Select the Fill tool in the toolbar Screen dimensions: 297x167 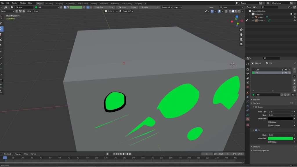(1, 29)
